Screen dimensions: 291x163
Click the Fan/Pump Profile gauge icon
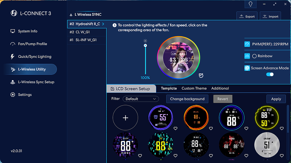13,44
